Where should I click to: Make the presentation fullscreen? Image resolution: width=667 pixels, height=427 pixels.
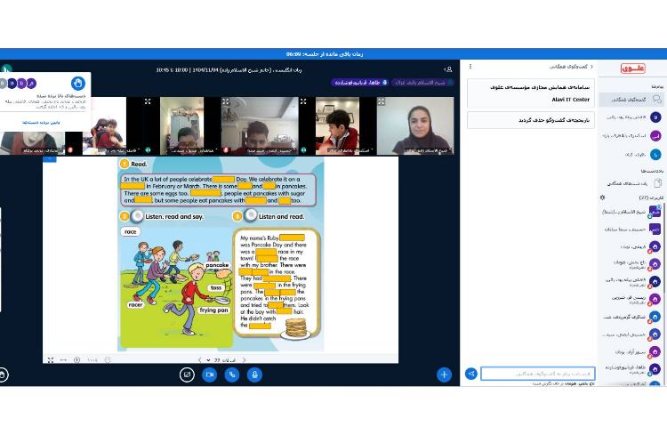50,359
